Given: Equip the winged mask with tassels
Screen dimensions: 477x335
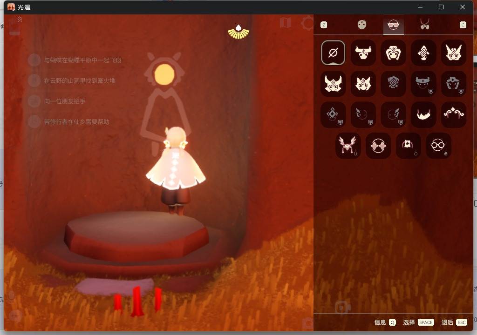Looking at the screenshot, I should pos(348,145).
